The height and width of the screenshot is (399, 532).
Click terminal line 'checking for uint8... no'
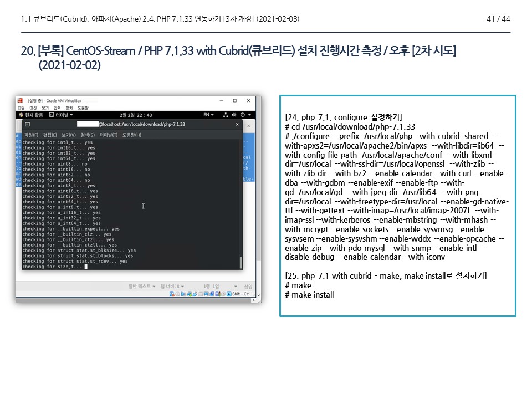[55, 164]
